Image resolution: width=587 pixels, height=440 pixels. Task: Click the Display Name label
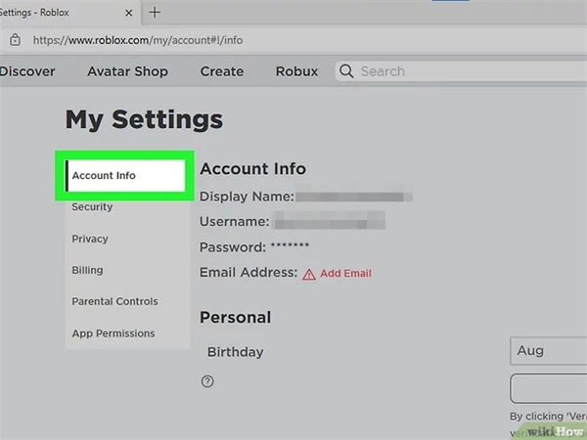coord(247,197)
